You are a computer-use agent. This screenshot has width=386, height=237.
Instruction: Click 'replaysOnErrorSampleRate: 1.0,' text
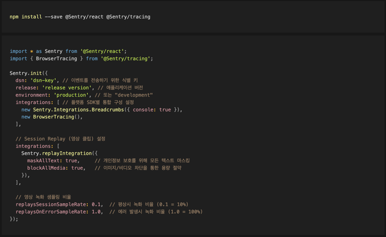[x=59, y=212]
